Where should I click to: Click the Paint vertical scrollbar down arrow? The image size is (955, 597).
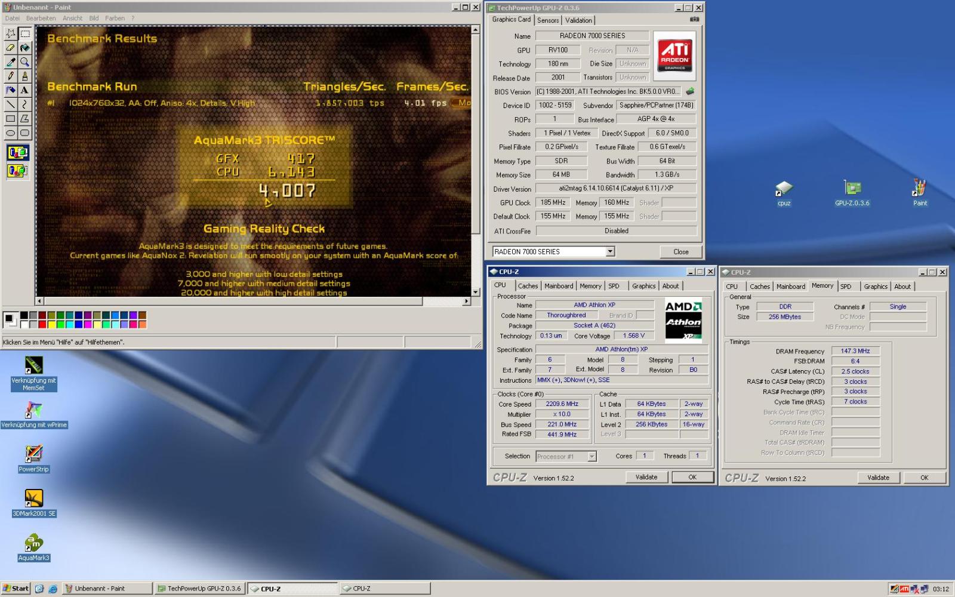click(476, 292)
